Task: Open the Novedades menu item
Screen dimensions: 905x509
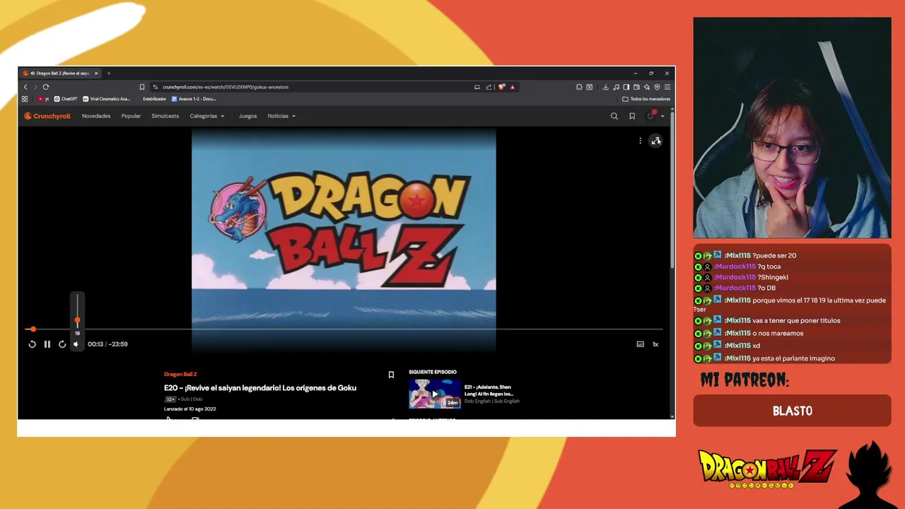Action: [96, 116]
